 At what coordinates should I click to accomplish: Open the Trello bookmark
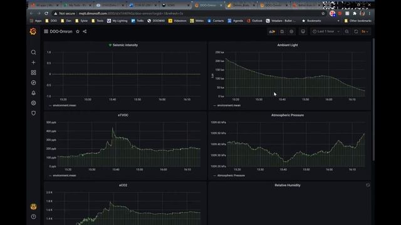pyautogui.click(x=138, y=21)
